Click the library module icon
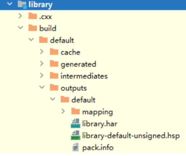 22,4
